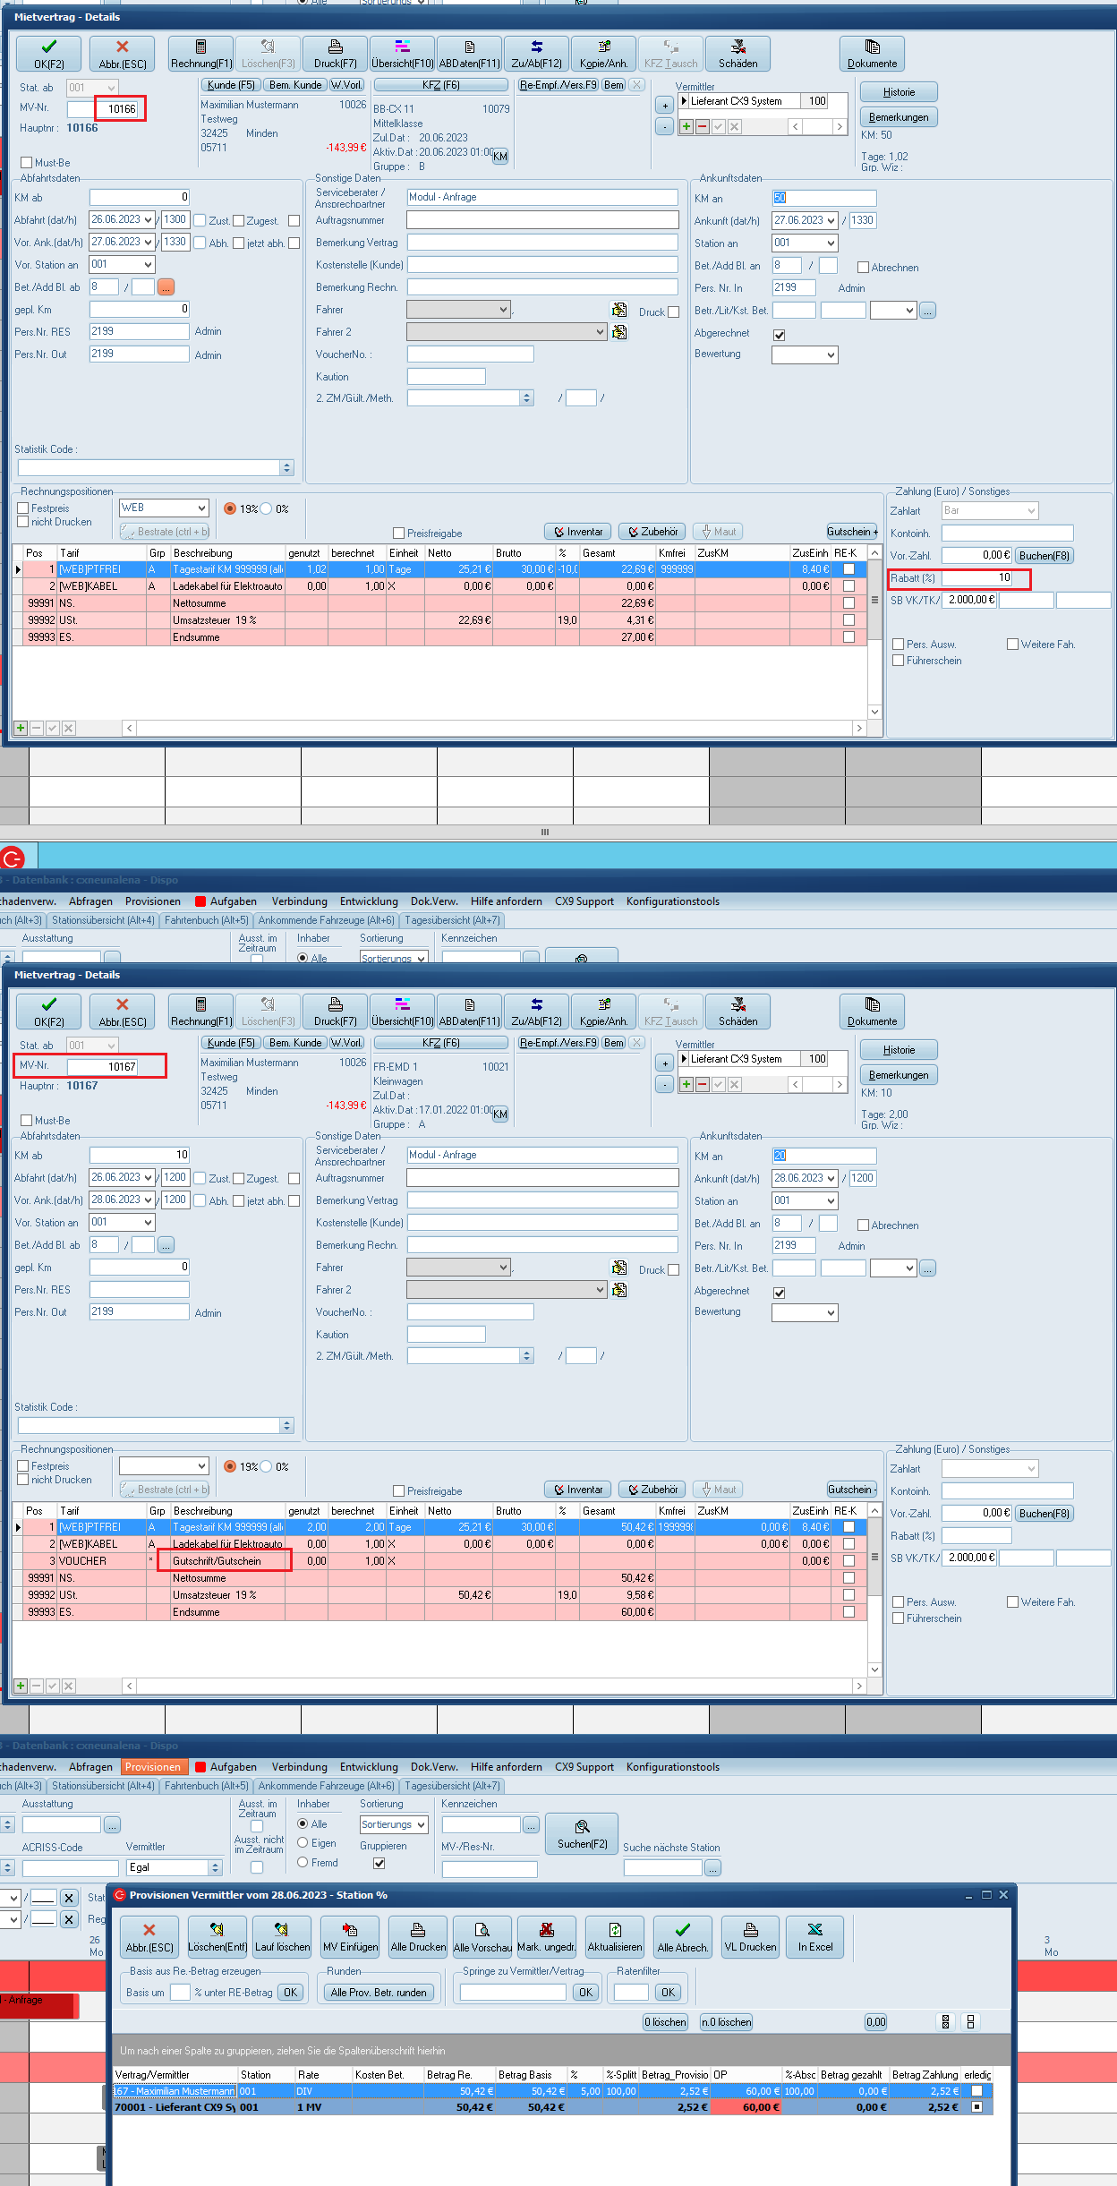This screenshot has height=2186, width=1117.
Task: Select the Fremd radio button
Action: (303, 1863)
